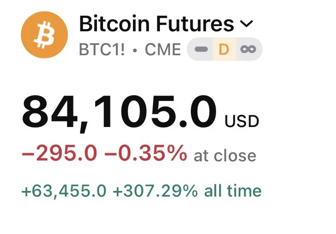Click the 84,105.0 price value
336x234 pixels.
click(x=119, y=113)
